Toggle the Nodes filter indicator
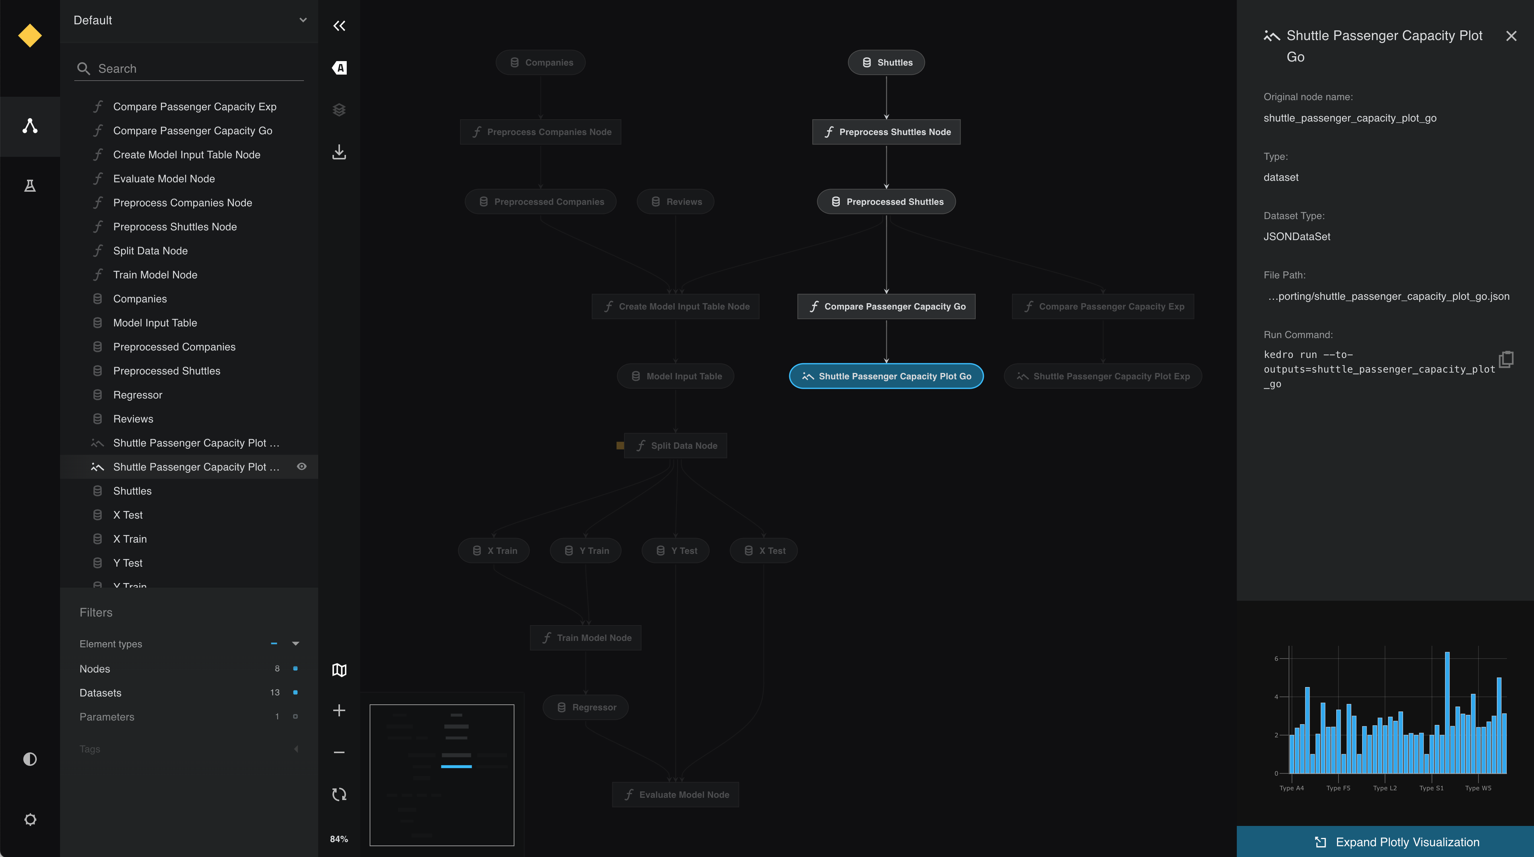 (295, 668)
